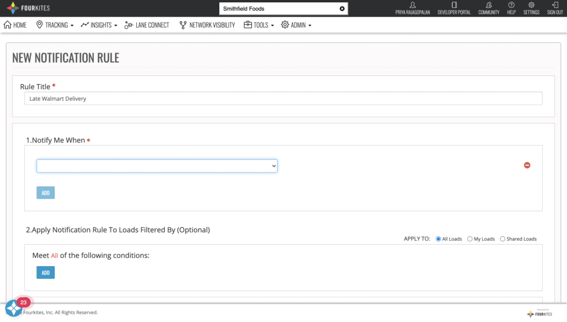The width and height of the screenshot is (567, 322).
Task: Open Priya Rajagopalan user profile icon
Action: click(413, 6)
